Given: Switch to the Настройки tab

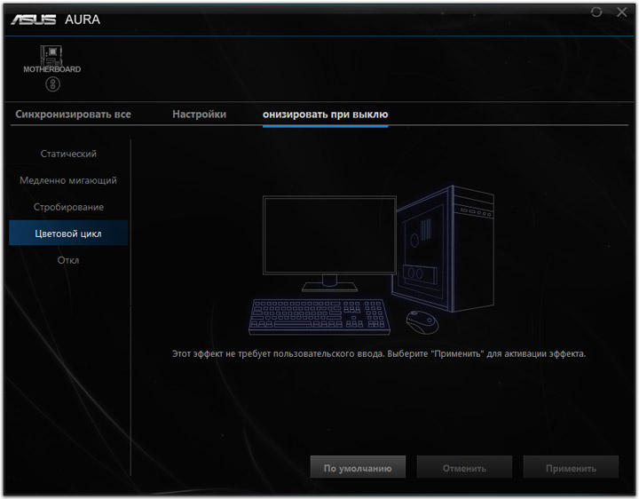Looking at the screenshot, I should [200, 115].
